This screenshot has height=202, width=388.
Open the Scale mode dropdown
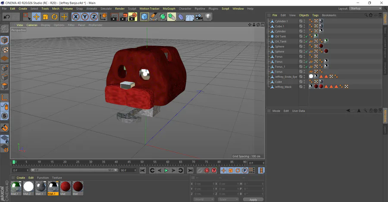tap(228, 199)
